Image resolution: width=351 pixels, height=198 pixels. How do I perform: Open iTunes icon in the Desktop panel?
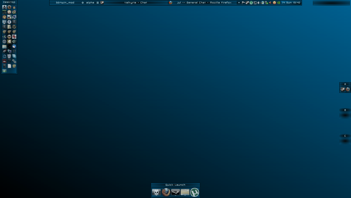click(4, 41)
